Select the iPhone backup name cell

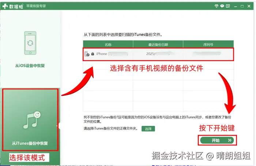coord(108,54)
